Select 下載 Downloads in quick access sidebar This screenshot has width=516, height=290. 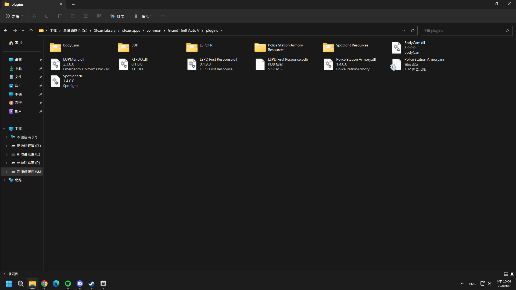(x=18, y=68)
